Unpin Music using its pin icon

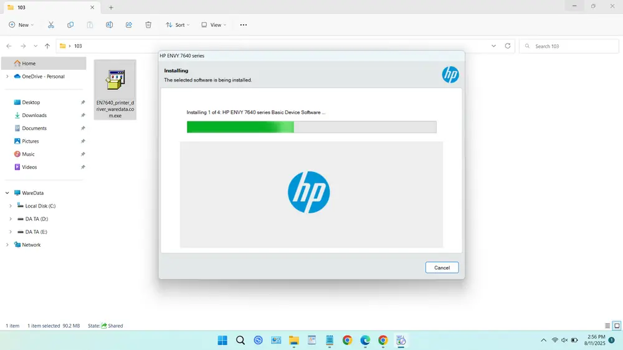(83, 154)
